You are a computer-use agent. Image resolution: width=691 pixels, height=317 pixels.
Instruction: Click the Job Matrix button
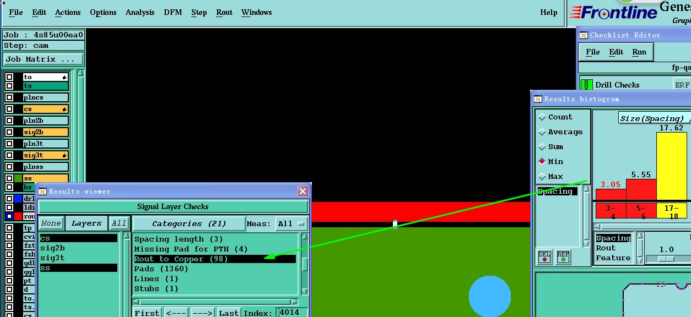pyautogui.click(x=44, y=59)
